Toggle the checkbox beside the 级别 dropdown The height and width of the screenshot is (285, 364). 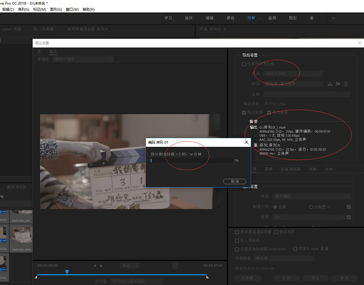(348, 217)
